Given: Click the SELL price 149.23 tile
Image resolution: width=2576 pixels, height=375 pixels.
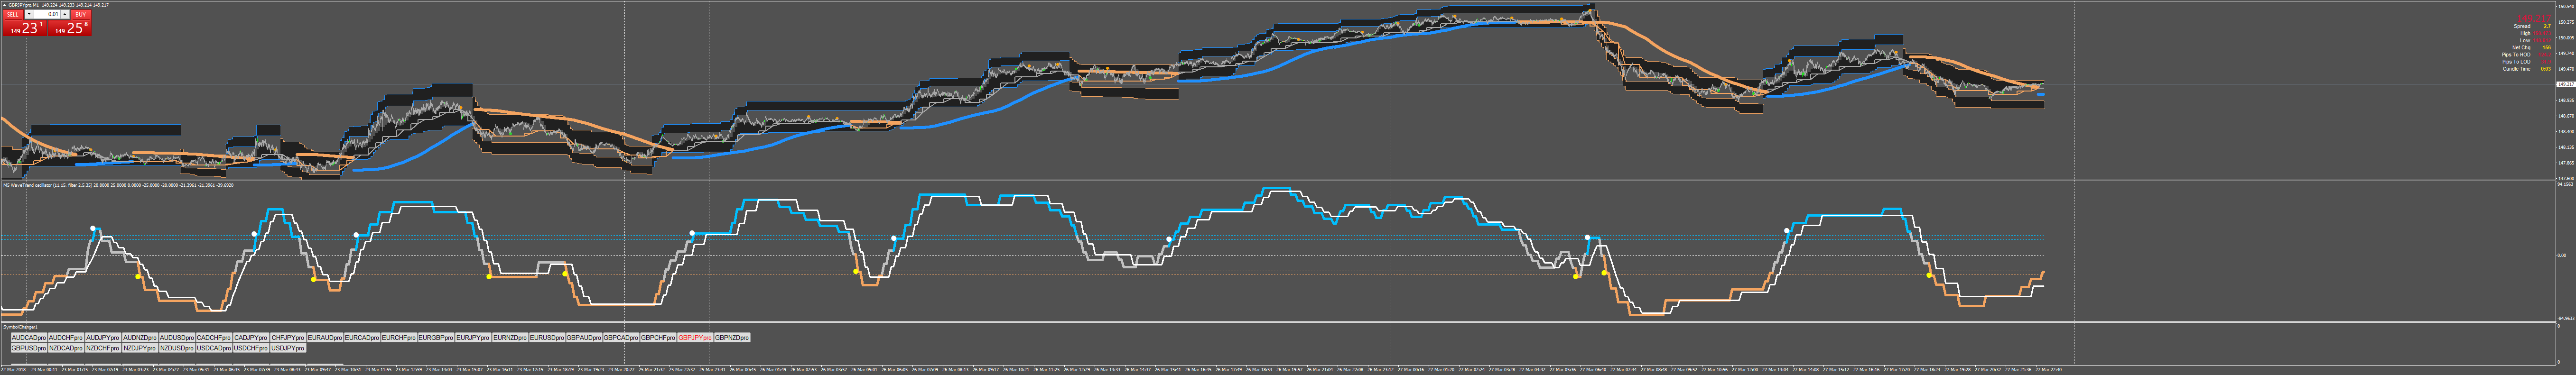Looking at the screenshot, I should [x=25, y=28].
